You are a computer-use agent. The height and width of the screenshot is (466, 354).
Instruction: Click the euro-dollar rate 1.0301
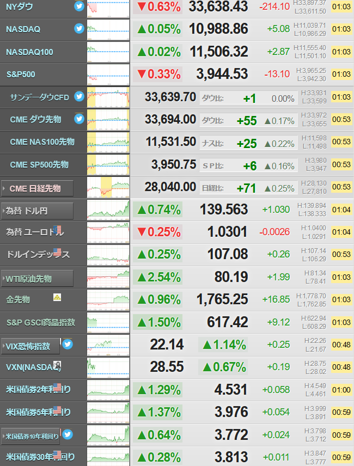pos(227,232)
